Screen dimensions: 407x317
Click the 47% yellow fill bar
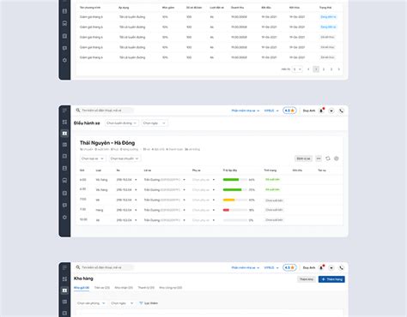pos(229,200)
